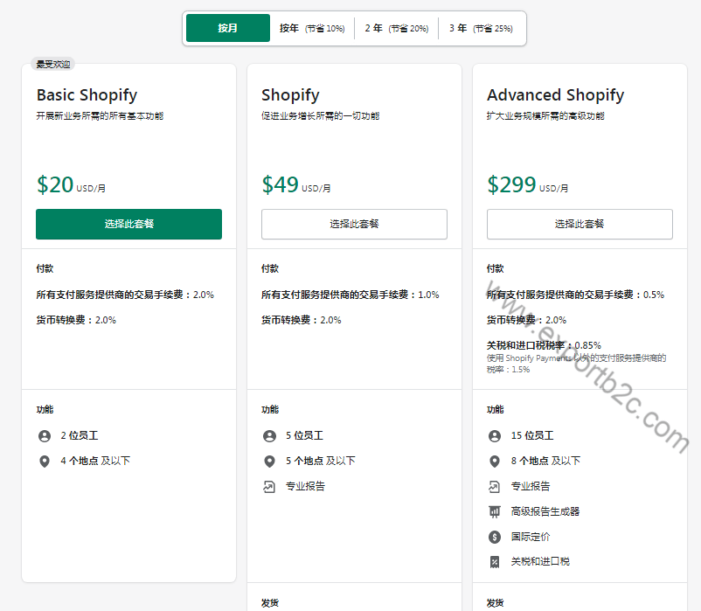Select the 按月 monthly billing tab

pyautogui.click(x=228, y=28)
